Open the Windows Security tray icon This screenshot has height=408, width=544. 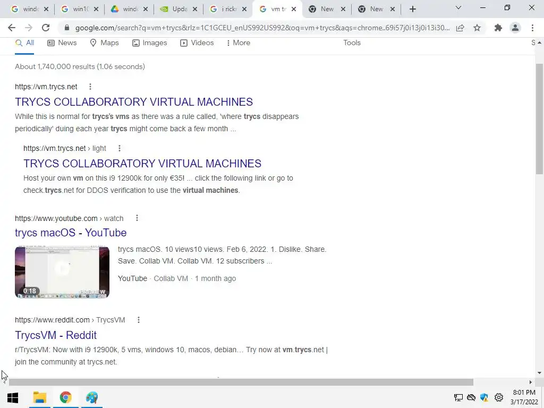pyautogui.click(x=484, y=397)
